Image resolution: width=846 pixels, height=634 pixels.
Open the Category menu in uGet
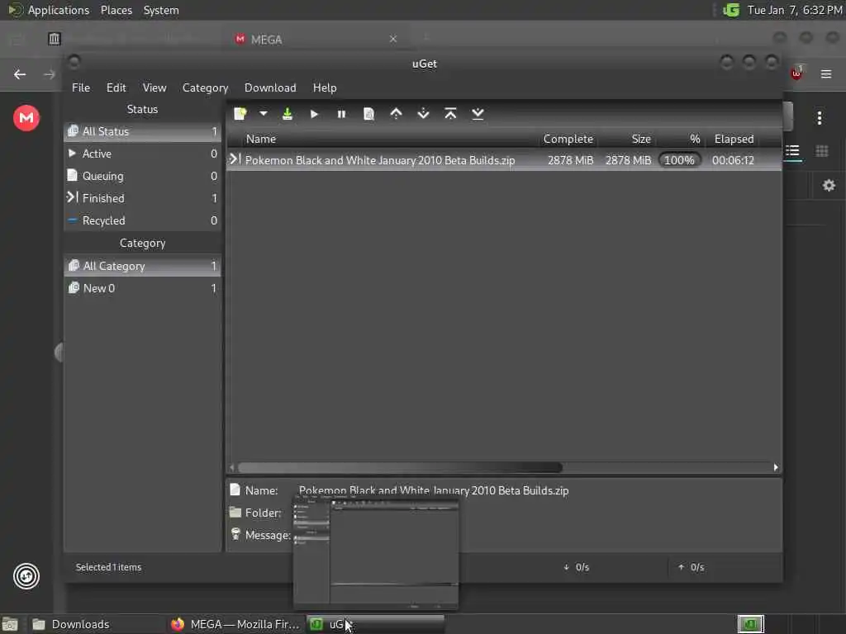[205, 88]
